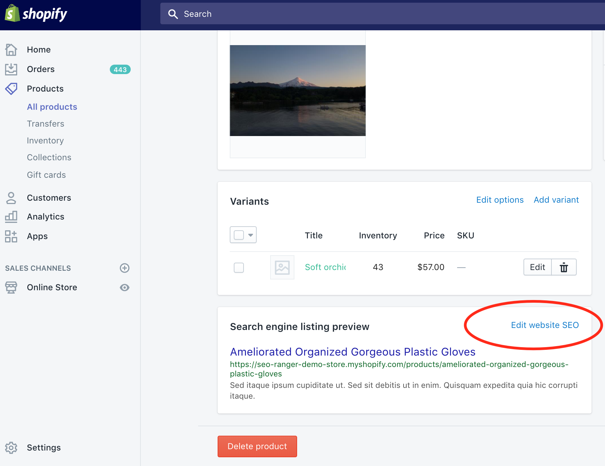Open the Apps icon
Screen dimensions: 605x466
click(x=11, y=236)
